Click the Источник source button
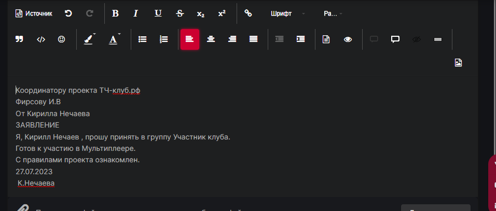496x211 pixels. (x=34, y=13)
